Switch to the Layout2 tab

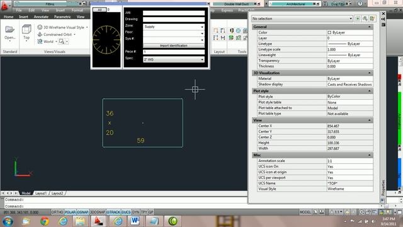coord(57,193)
